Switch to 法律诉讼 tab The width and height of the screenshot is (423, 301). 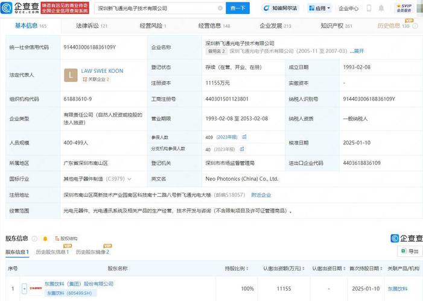click(x=92, y=26)
